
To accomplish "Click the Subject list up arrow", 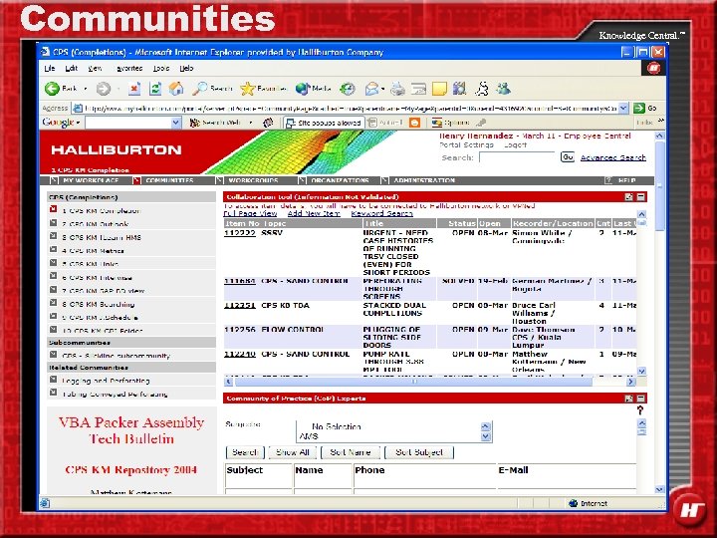I will click(486, 426).
